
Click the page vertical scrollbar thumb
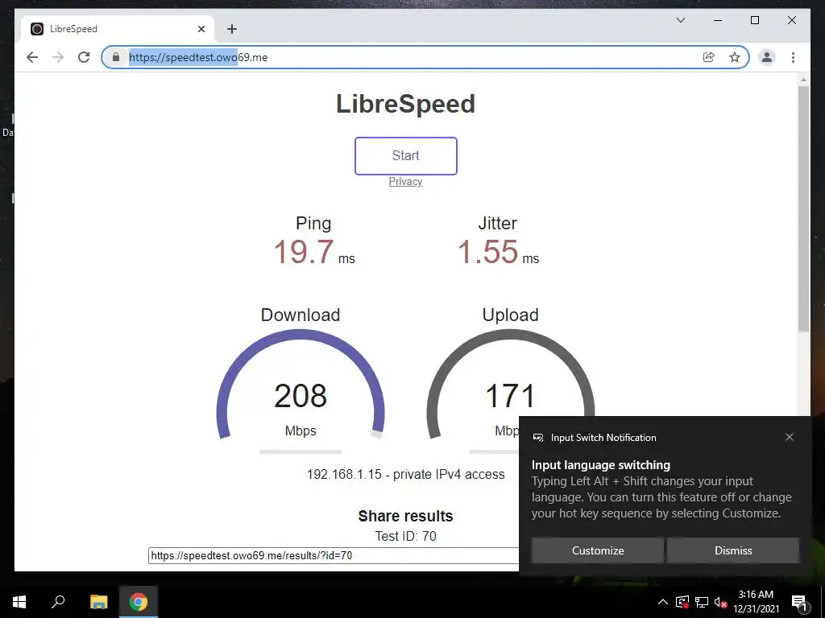[x=803, y=208]
